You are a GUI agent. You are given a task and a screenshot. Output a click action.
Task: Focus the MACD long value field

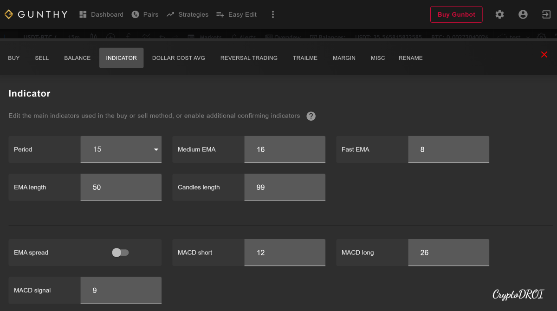[448, 253]
